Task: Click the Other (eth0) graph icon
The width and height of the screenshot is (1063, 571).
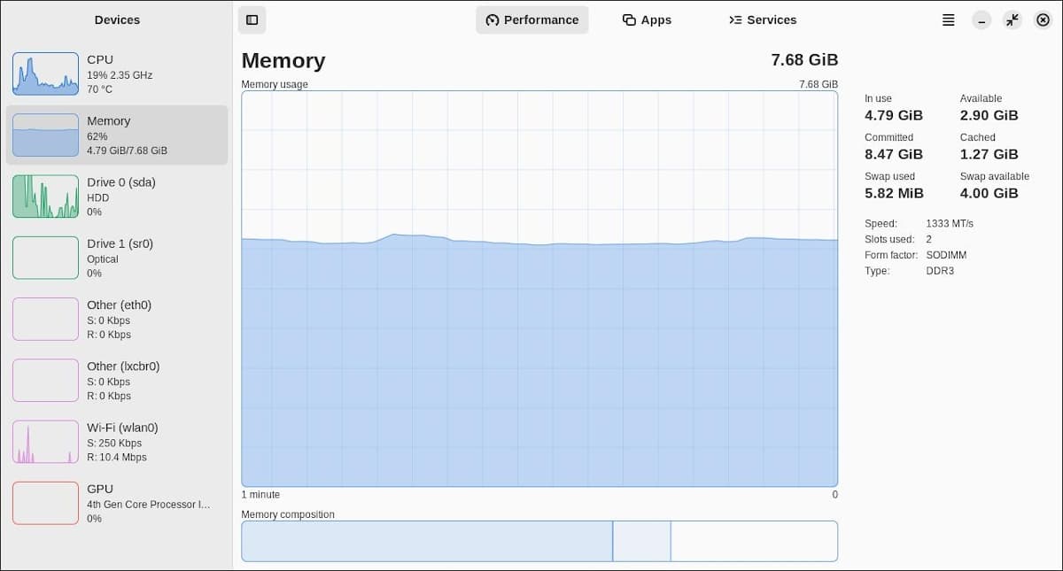Action: point(45,319)
